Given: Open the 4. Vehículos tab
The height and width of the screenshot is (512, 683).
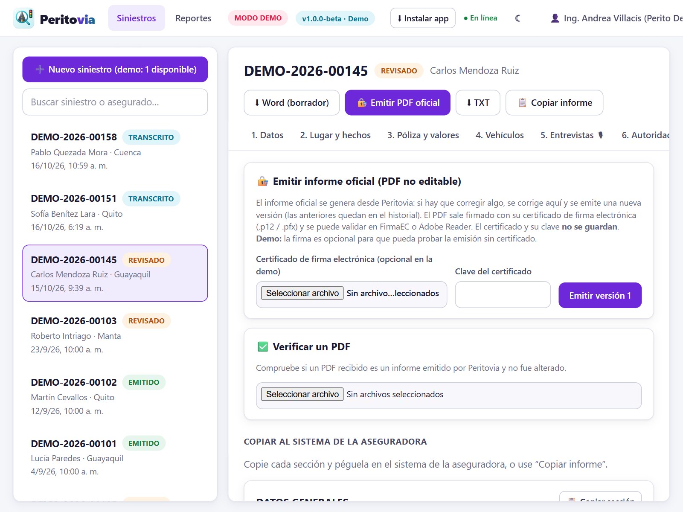Looking at the screenshot, I should click(500, 135).
